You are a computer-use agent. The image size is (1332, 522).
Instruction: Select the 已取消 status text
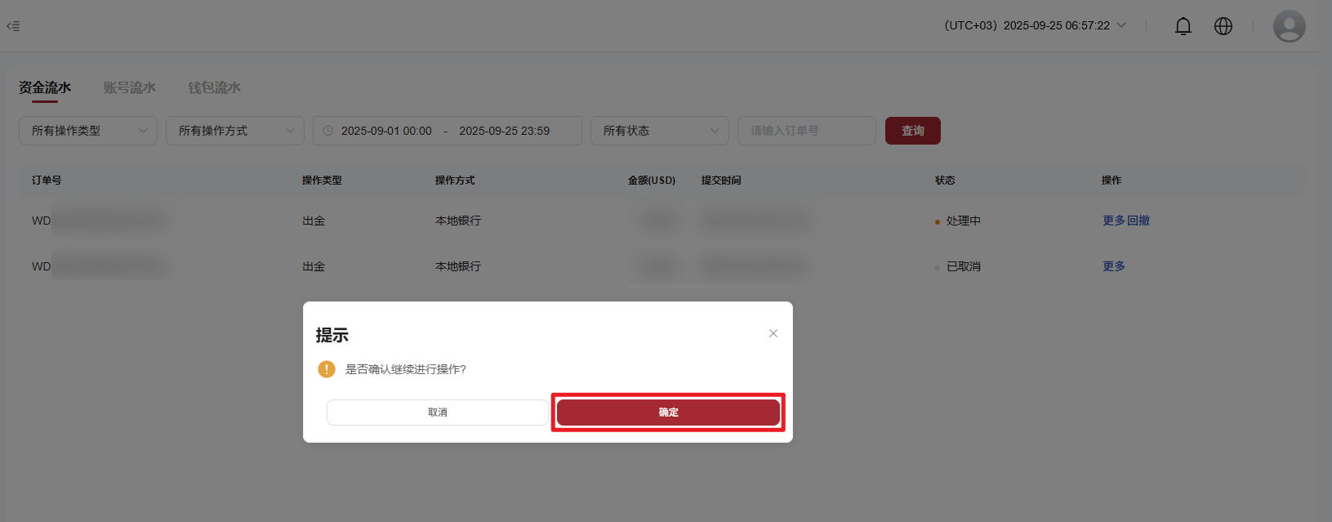click(x=964, y=266)
